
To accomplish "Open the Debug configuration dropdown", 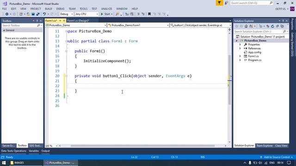I will [x=67, y=14].
